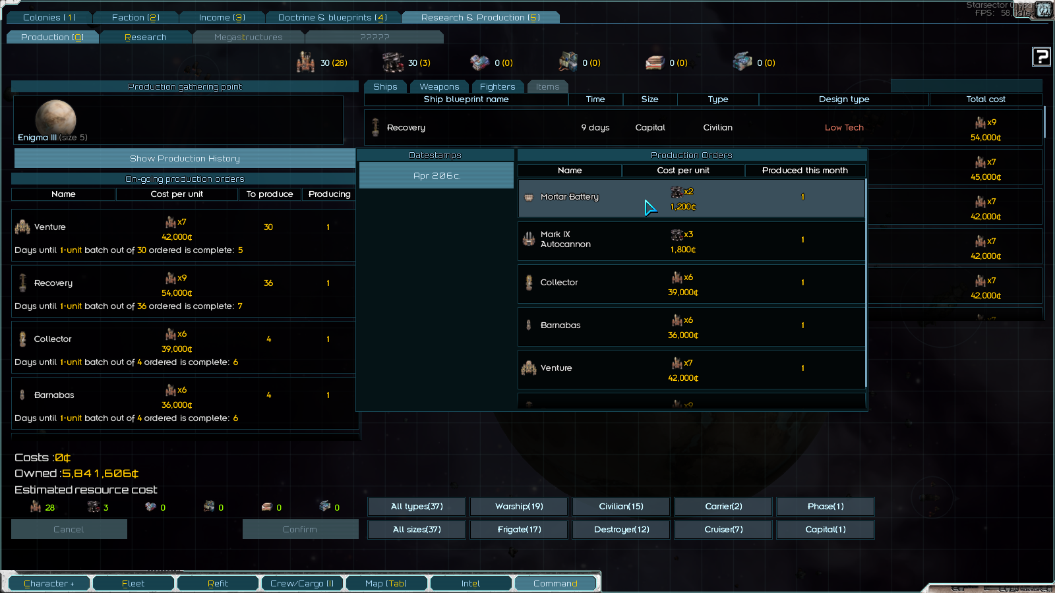Click the Recovery blueprint ship icon
The width and height of the screenshot is (1055, 593).
click(x=375, y=127)
